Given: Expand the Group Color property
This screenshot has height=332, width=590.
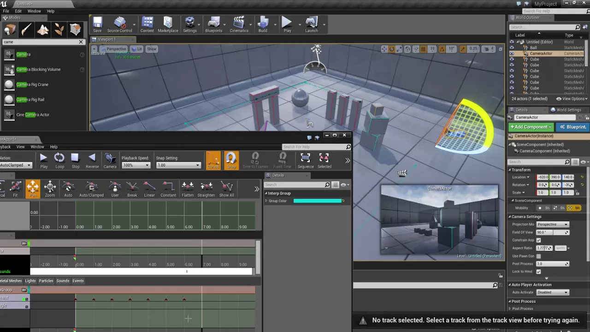Looking at the screenshot, I should tap(266, 201).
